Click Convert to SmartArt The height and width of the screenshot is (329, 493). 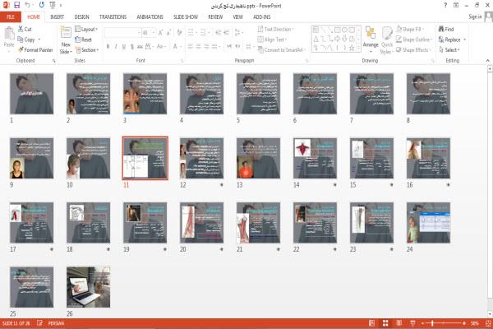(282, 49)
